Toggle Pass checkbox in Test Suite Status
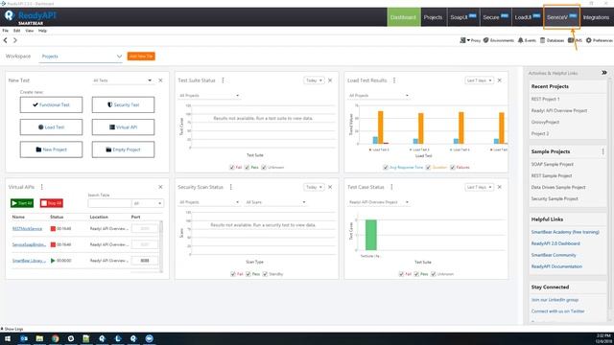 [248, 168]
